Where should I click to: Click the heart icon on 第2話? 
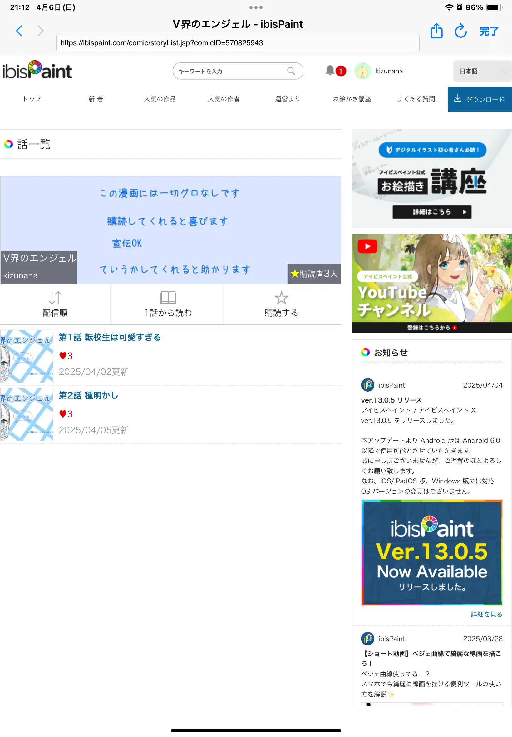[62, 414]
